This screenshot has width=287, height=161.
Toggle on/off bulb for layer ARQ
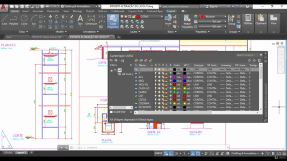pyautogui.click(x=156, y=80)
